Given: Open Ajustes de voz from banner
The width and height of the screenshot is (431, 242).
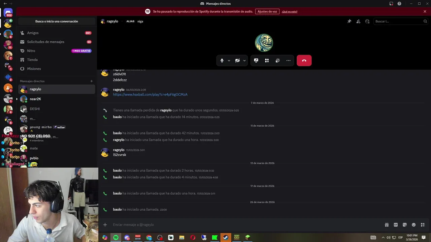Looking at the screenshot, I should (x=267, y=11).
